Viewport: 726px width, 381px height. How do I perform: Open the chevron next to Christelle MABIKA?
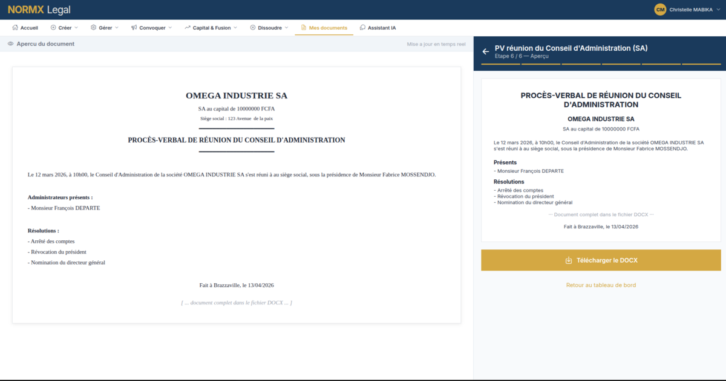(718, 10)
